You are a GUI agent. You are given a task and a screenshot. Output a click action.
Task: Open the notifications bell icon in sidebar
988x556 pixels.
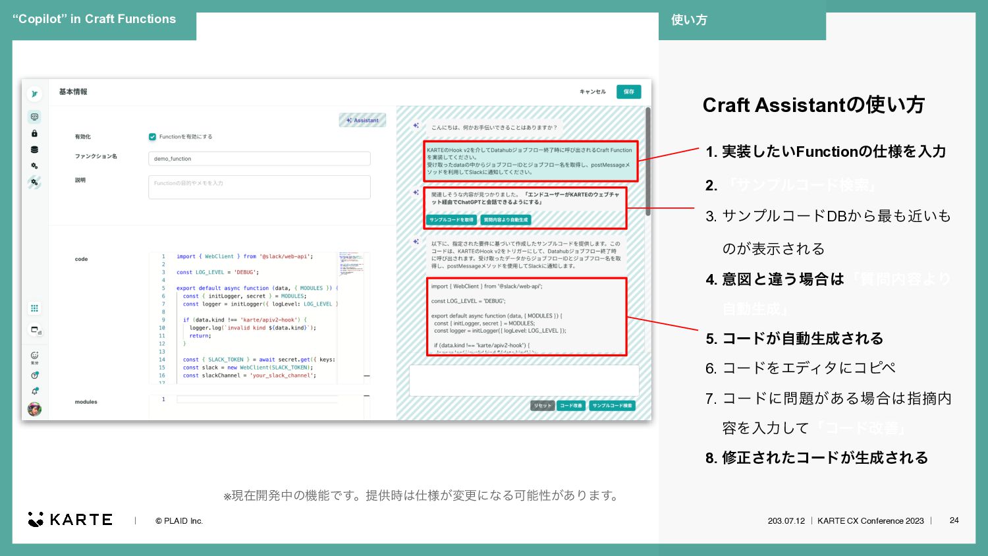point(34,391)
